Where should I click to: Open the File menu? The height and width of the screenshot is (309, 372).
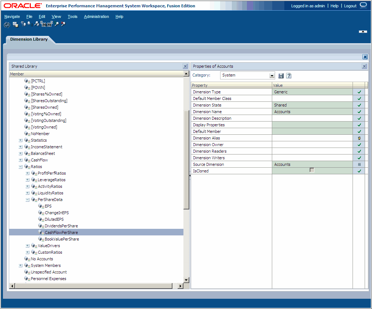pyautogui.click(x=29, y=16)
